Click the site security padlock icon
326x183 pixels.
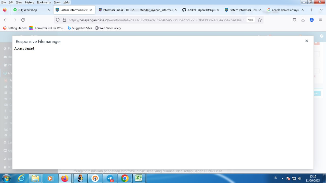[64, 20]
